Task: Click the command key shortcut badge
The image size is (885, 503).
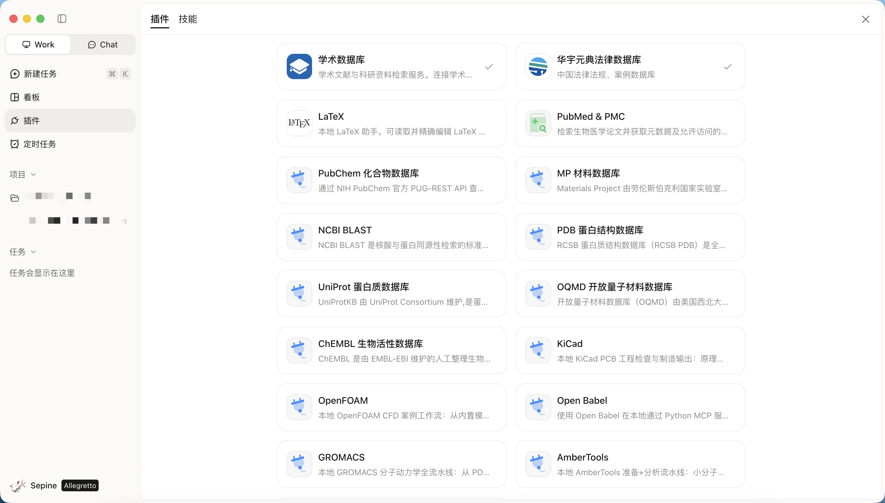Action: tap(112, 74)
